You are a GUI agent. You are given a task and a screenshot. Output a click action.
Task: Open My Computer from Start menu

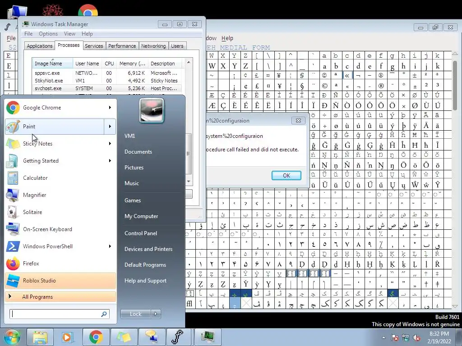pyautogui.click(x=141, y=216)
